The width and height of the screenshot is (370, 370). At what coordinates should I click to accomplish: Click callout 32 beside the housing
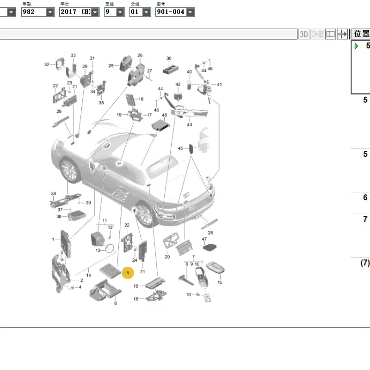[x=47, y=64]
